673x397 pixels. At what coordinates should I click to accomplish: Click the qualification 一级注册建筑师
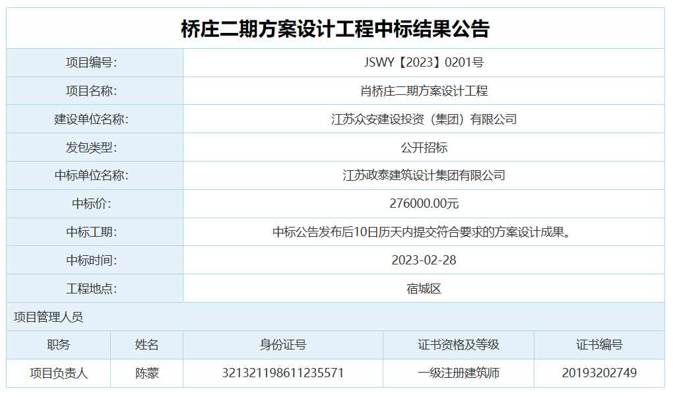point(459,373)
